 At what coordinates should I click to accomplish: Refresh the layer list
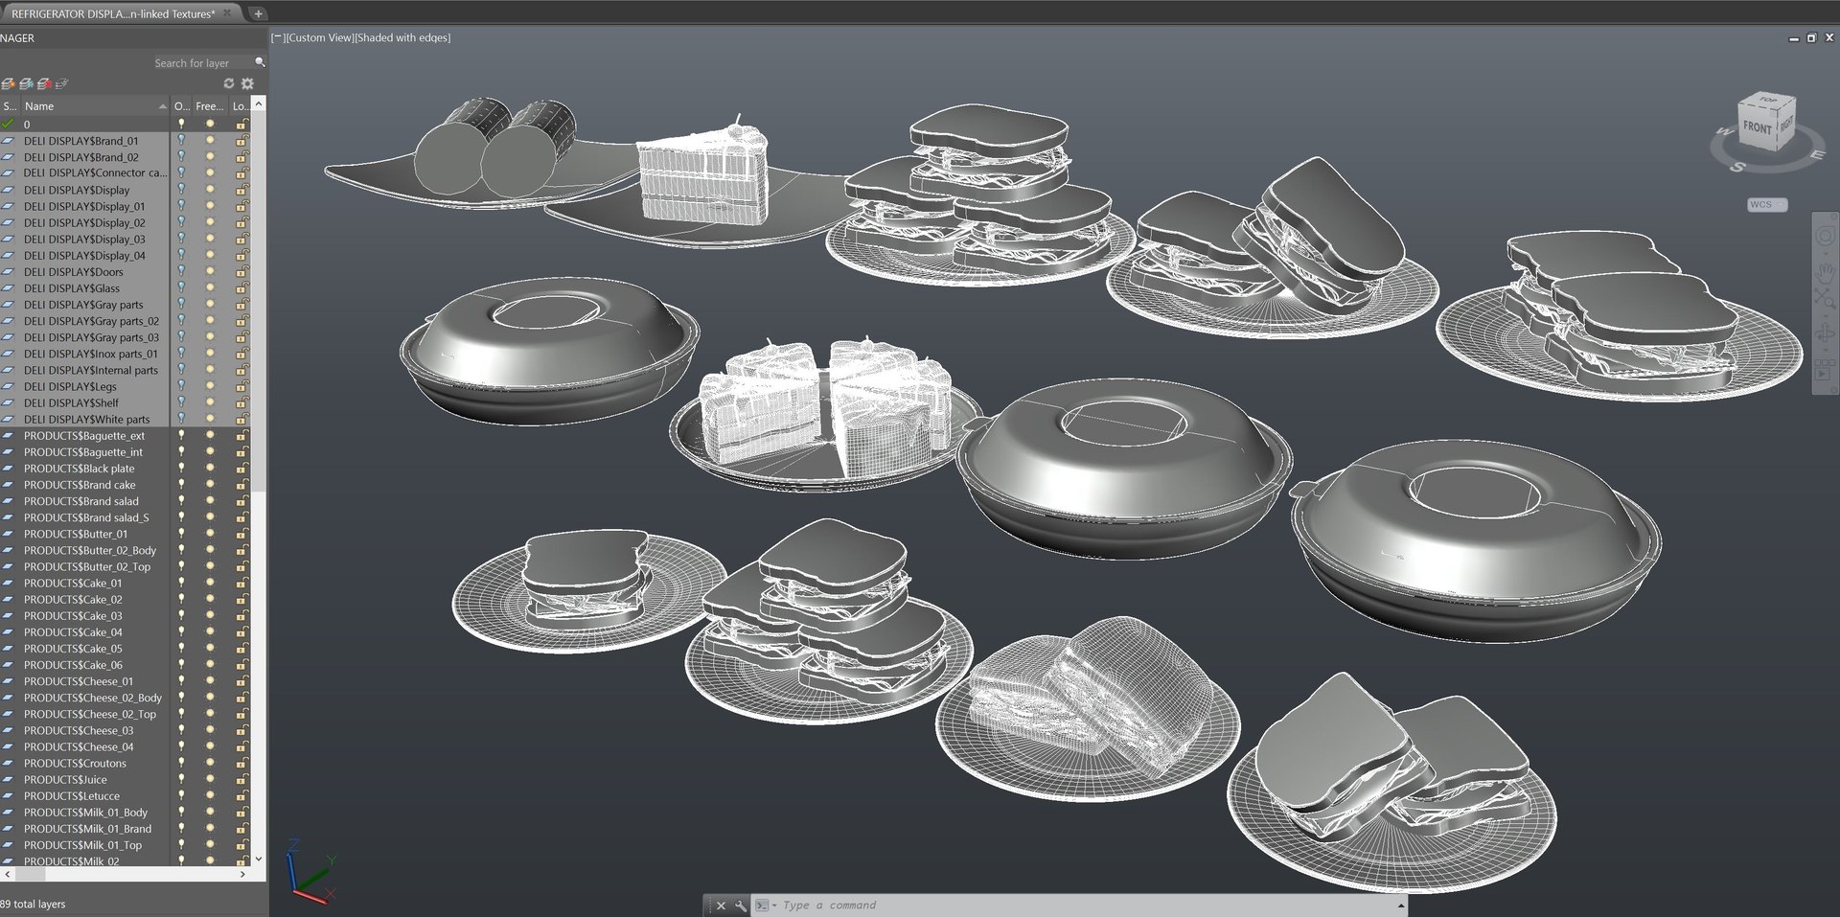228,83
